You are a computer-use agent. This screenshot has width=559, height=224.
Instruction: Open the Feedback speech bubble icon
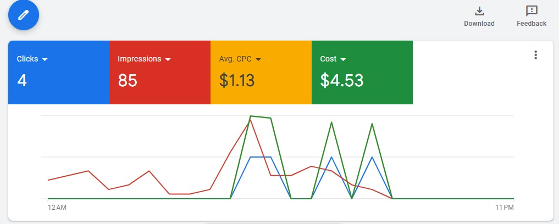(532, 11)
